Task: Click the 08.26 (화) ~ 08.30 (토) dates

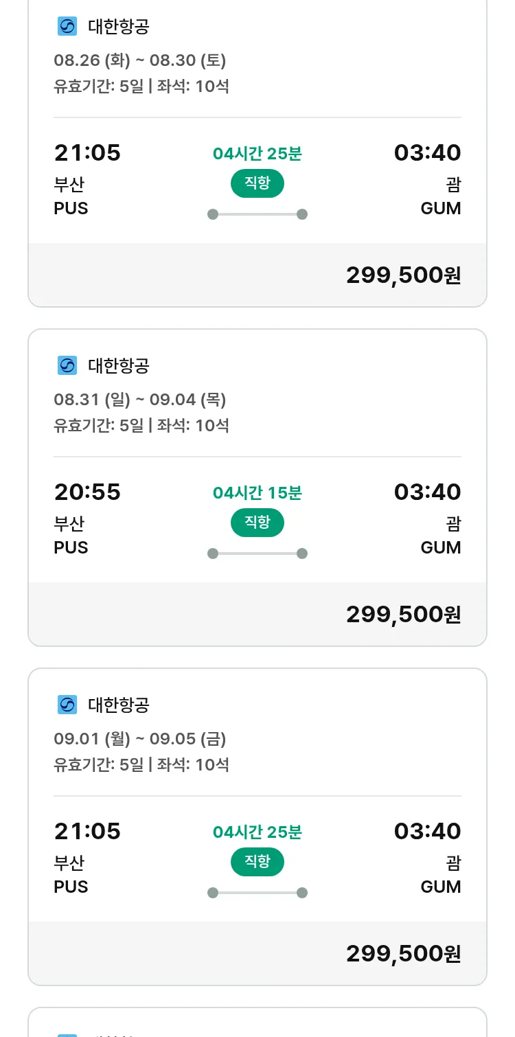Action: coord(140,60)
